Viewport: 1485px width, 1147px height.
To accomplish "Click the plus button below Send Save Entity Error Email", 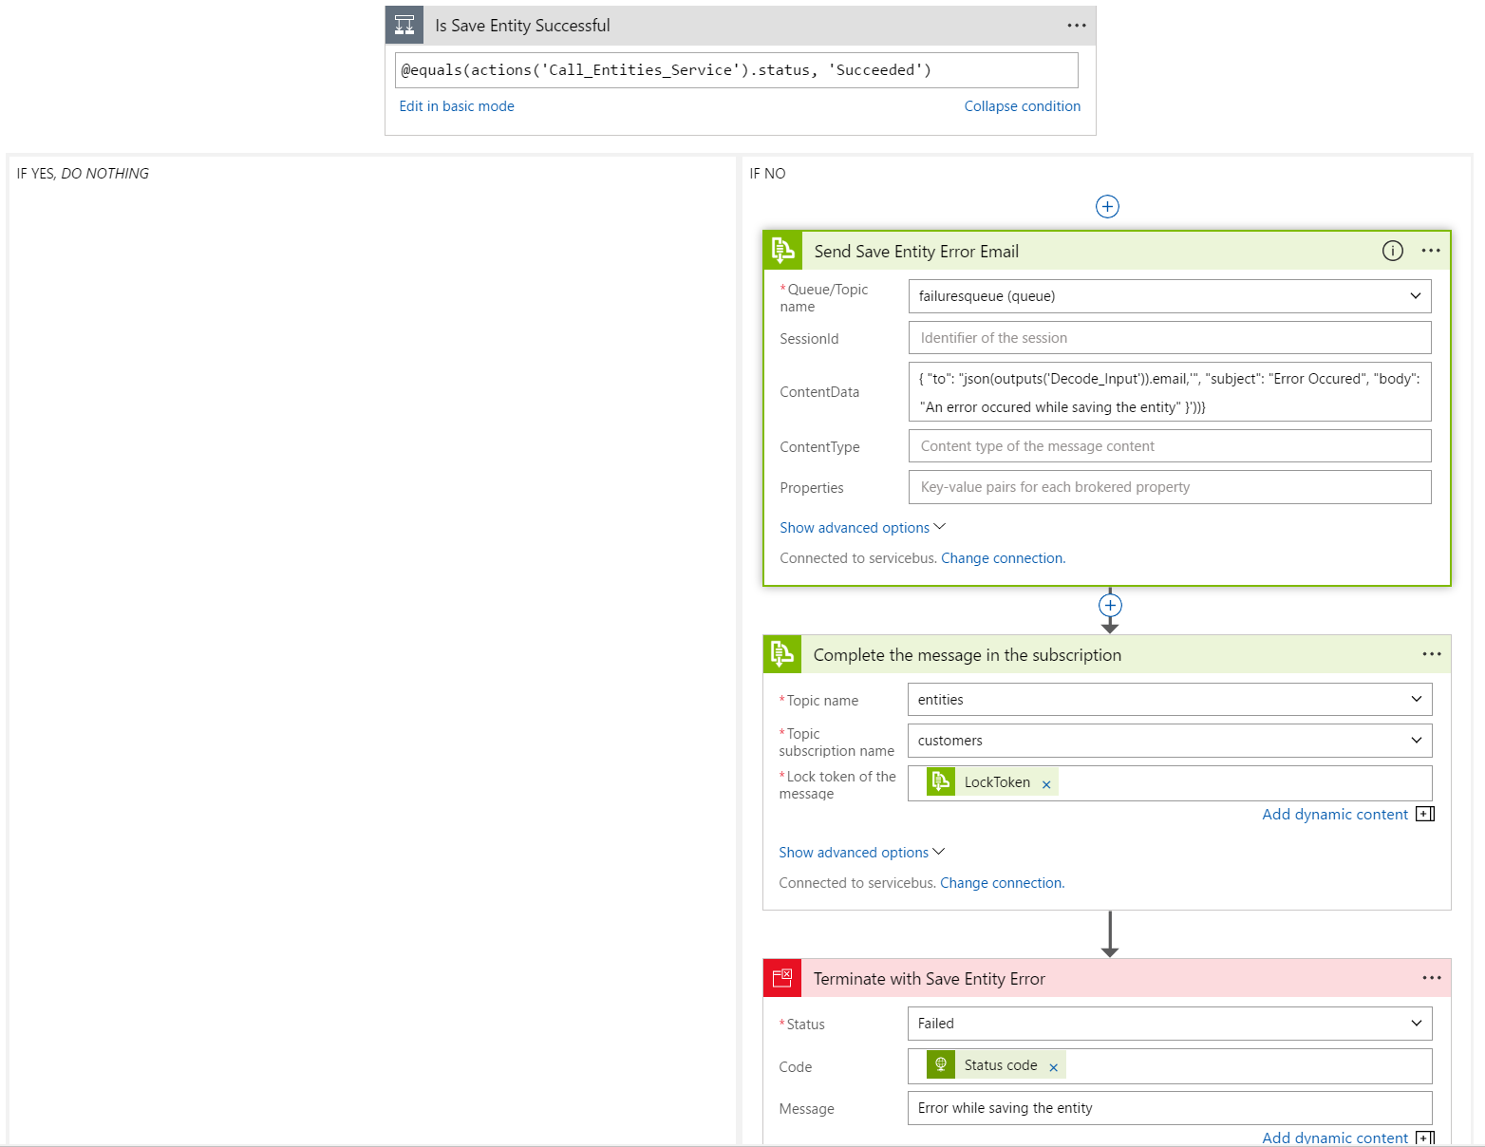I will pos(1110,606).
